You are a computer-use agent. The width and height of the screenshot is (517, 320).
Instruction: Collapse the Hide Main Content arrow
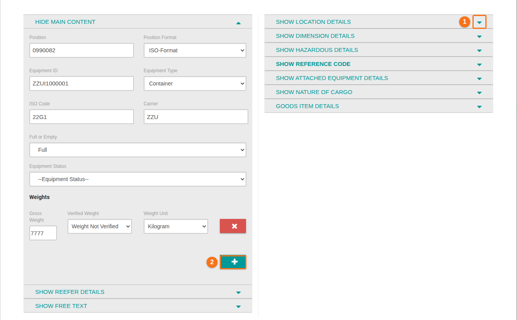pyautogui.click(x=238, y=23)
